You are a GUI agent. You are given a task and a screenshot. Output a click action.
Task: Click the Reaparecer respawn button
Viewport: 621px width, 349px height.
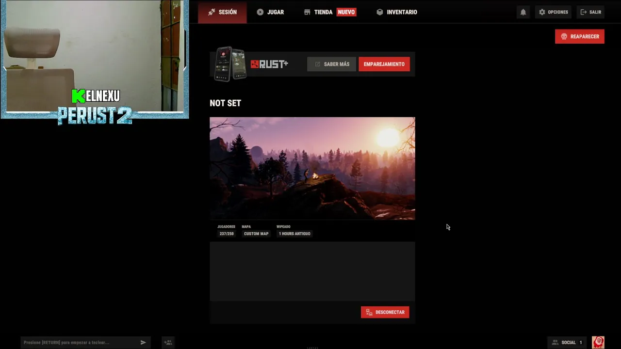coord(580,36)
